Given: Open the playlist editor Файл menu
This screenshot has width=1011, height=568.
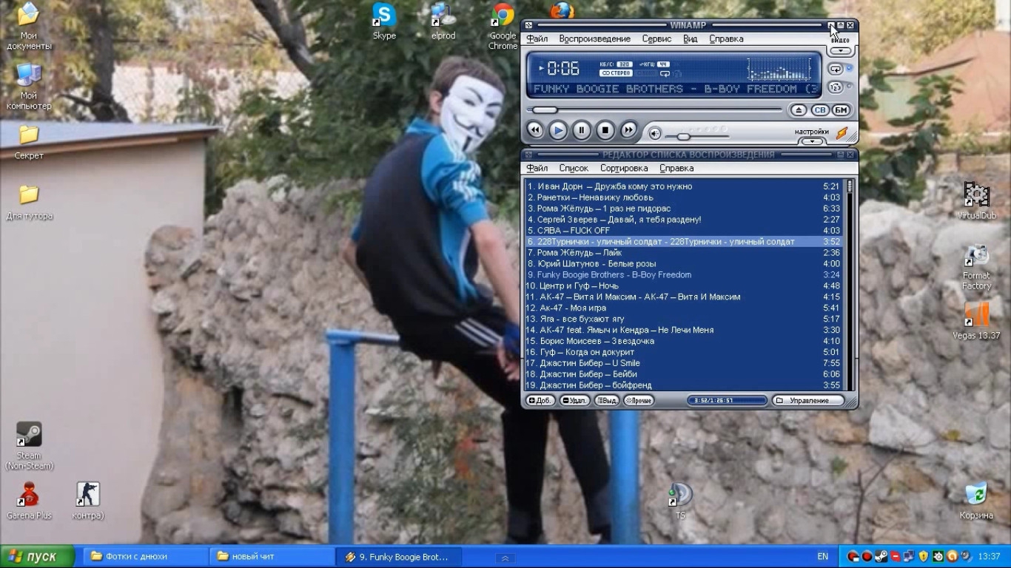Looking at the screenshot, I should [537, 168].
